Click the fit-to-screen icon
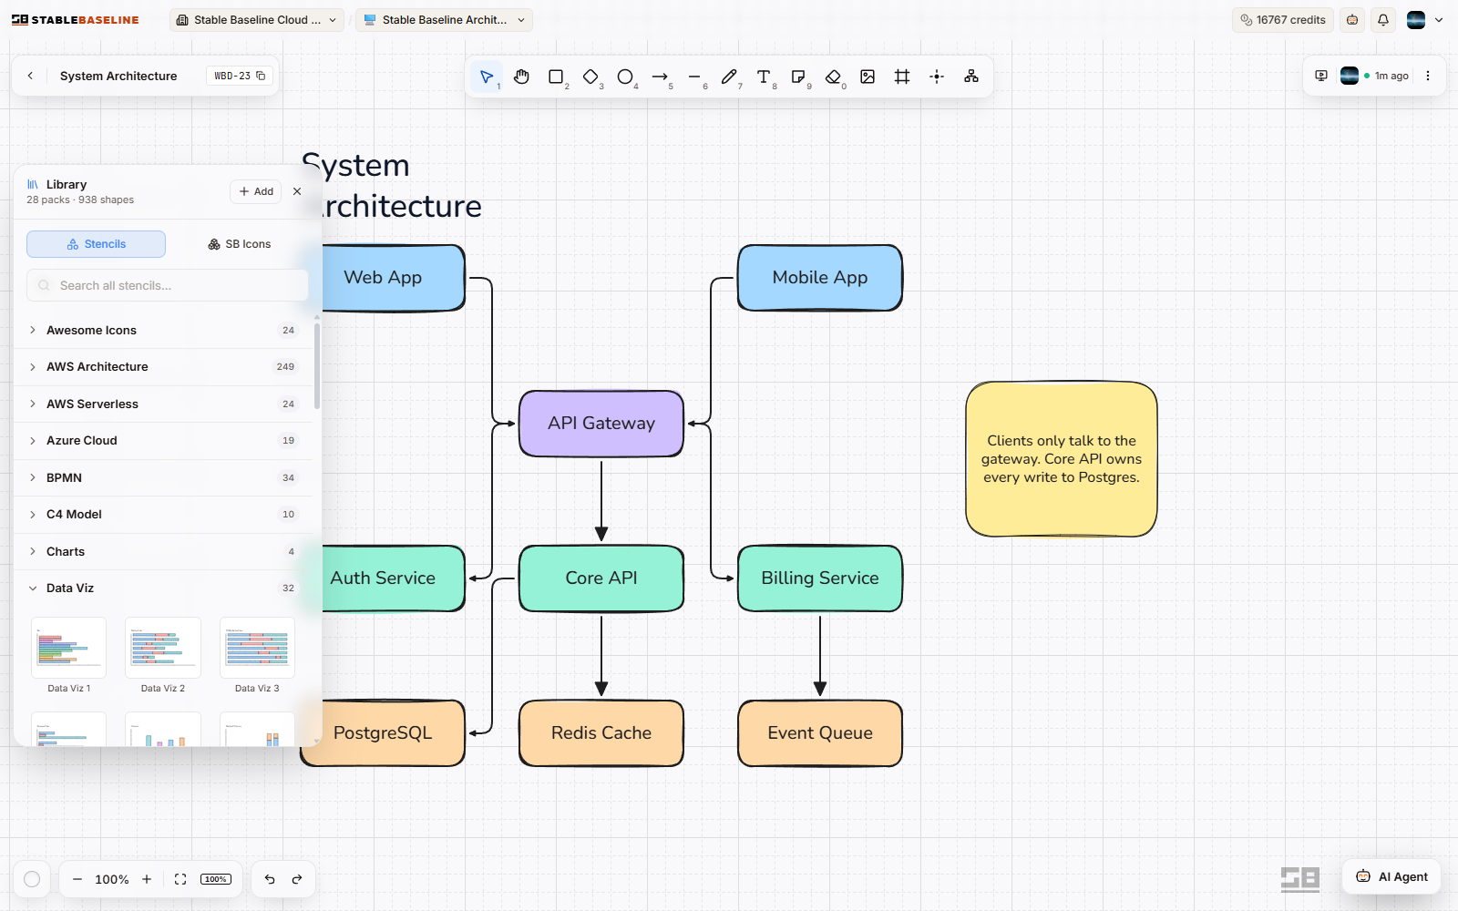 coord(180,879)
